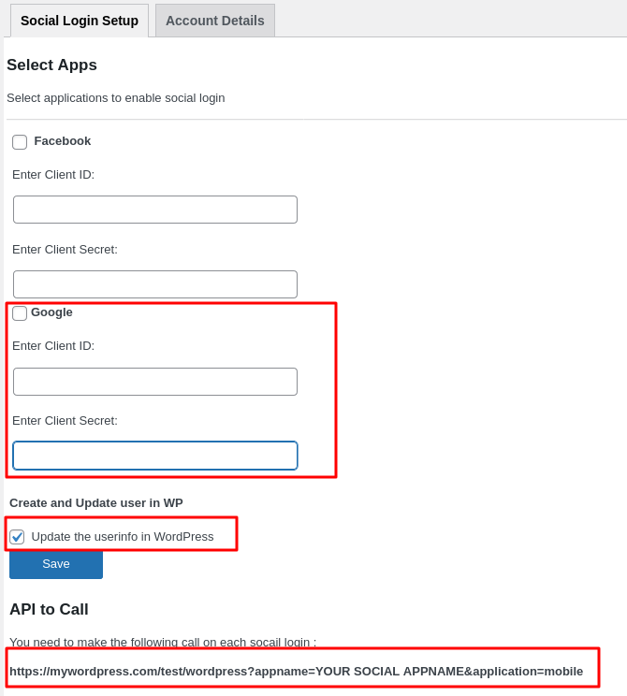Enable the Facebook app checkbox

(x=20, y=142)
